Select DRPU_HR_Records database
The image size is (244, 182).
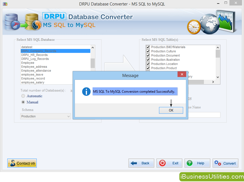[56, 55]
